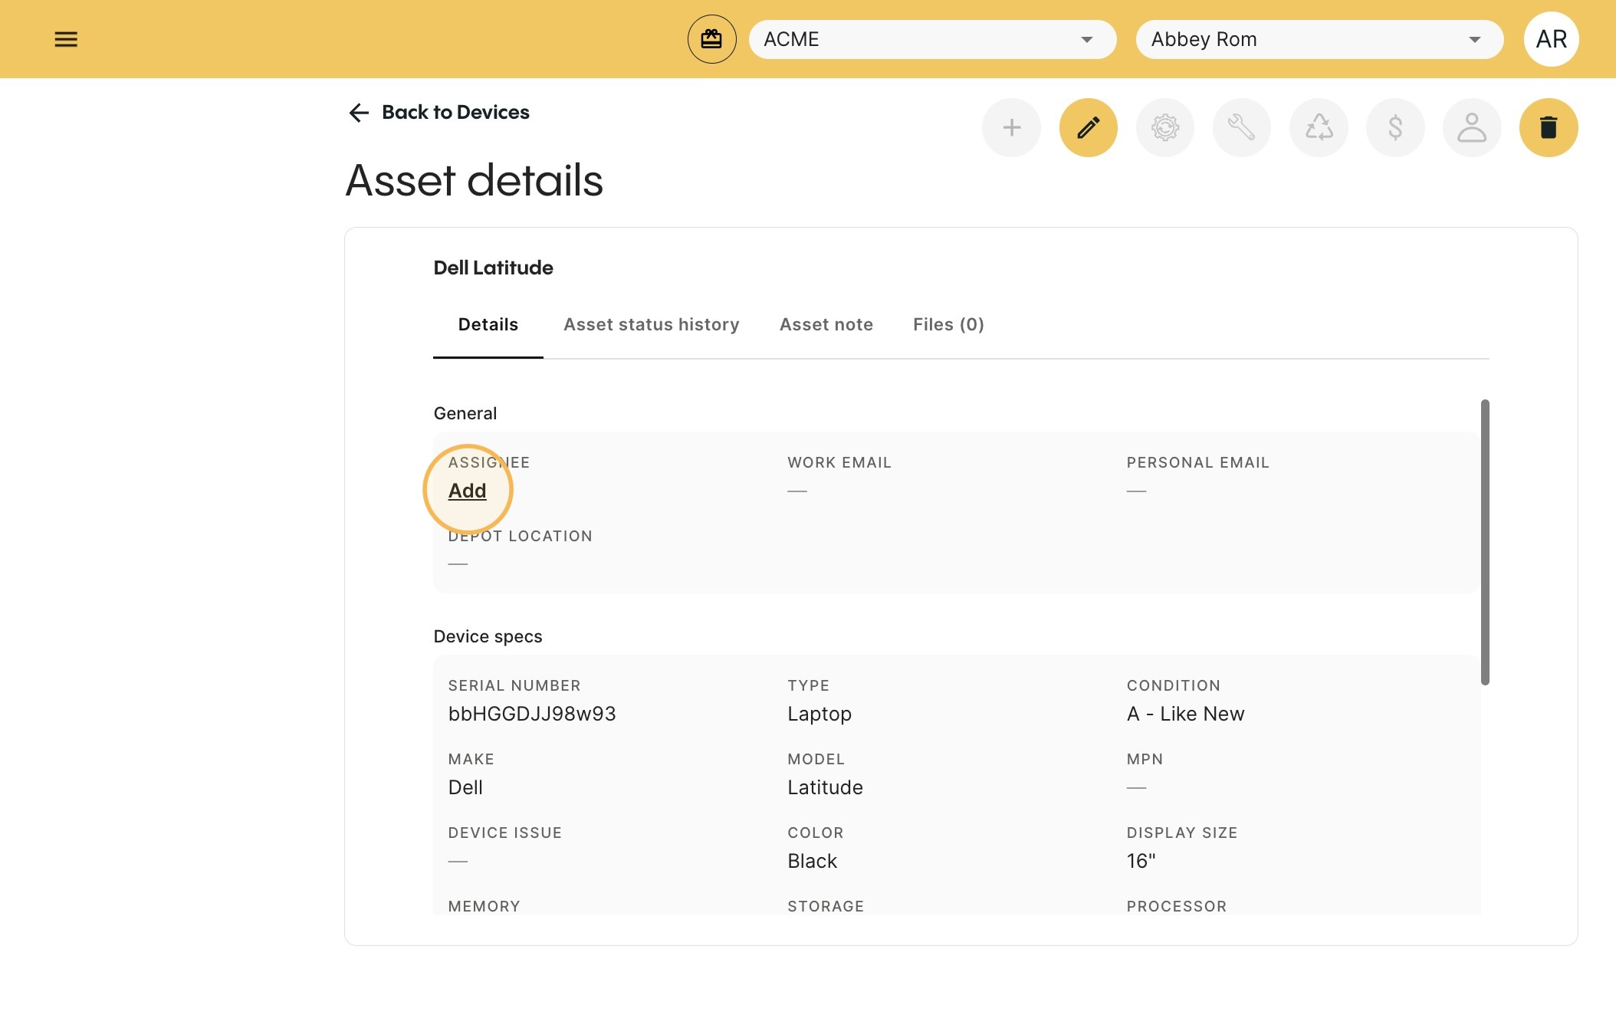
Task: Select the Details tab
Action: click(488, 324)
